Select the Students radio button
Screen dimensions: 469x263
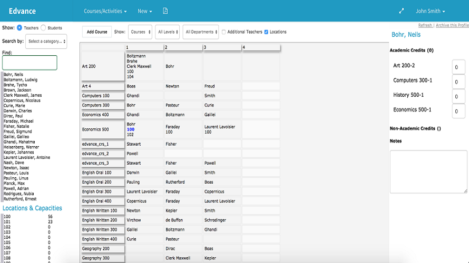coord(43,28)
